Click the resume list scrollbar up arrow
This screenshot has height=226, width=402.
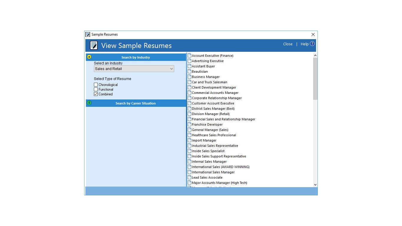tap(315, 55)
